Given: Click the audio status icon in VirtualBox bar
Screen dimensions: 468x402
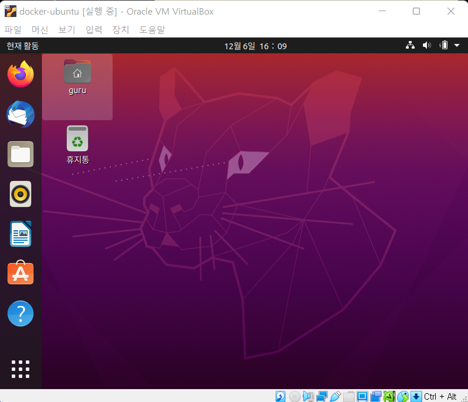Looking at the screenshot, I should click(308, 396).
